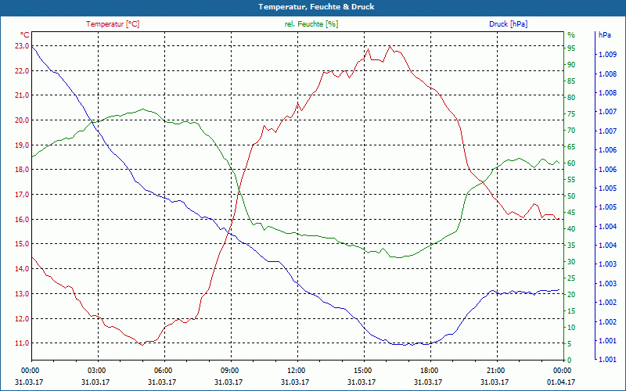Click the '80' humidity axis value
The image size is (626, 391).
(571, 97)
